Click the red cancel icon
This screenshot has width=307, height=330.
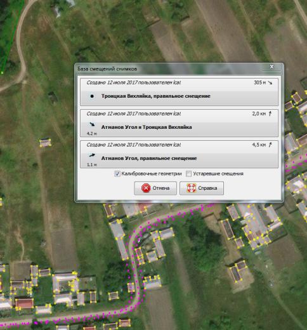pyautogui.click(x=146, y=188)
